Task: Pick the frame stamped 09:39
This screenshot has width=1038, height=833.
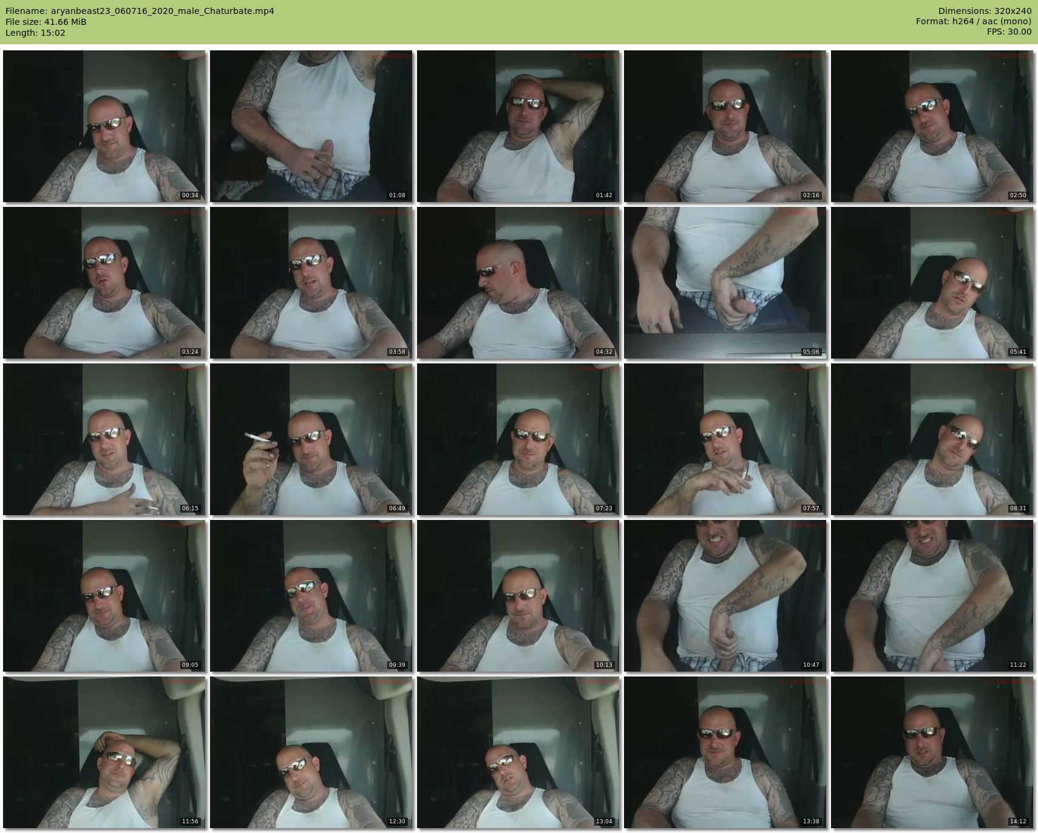Action: point(311,596)
